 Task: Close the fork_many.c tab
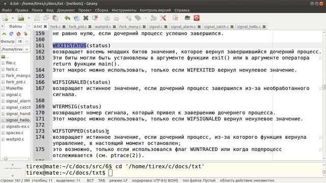point(144,26)
